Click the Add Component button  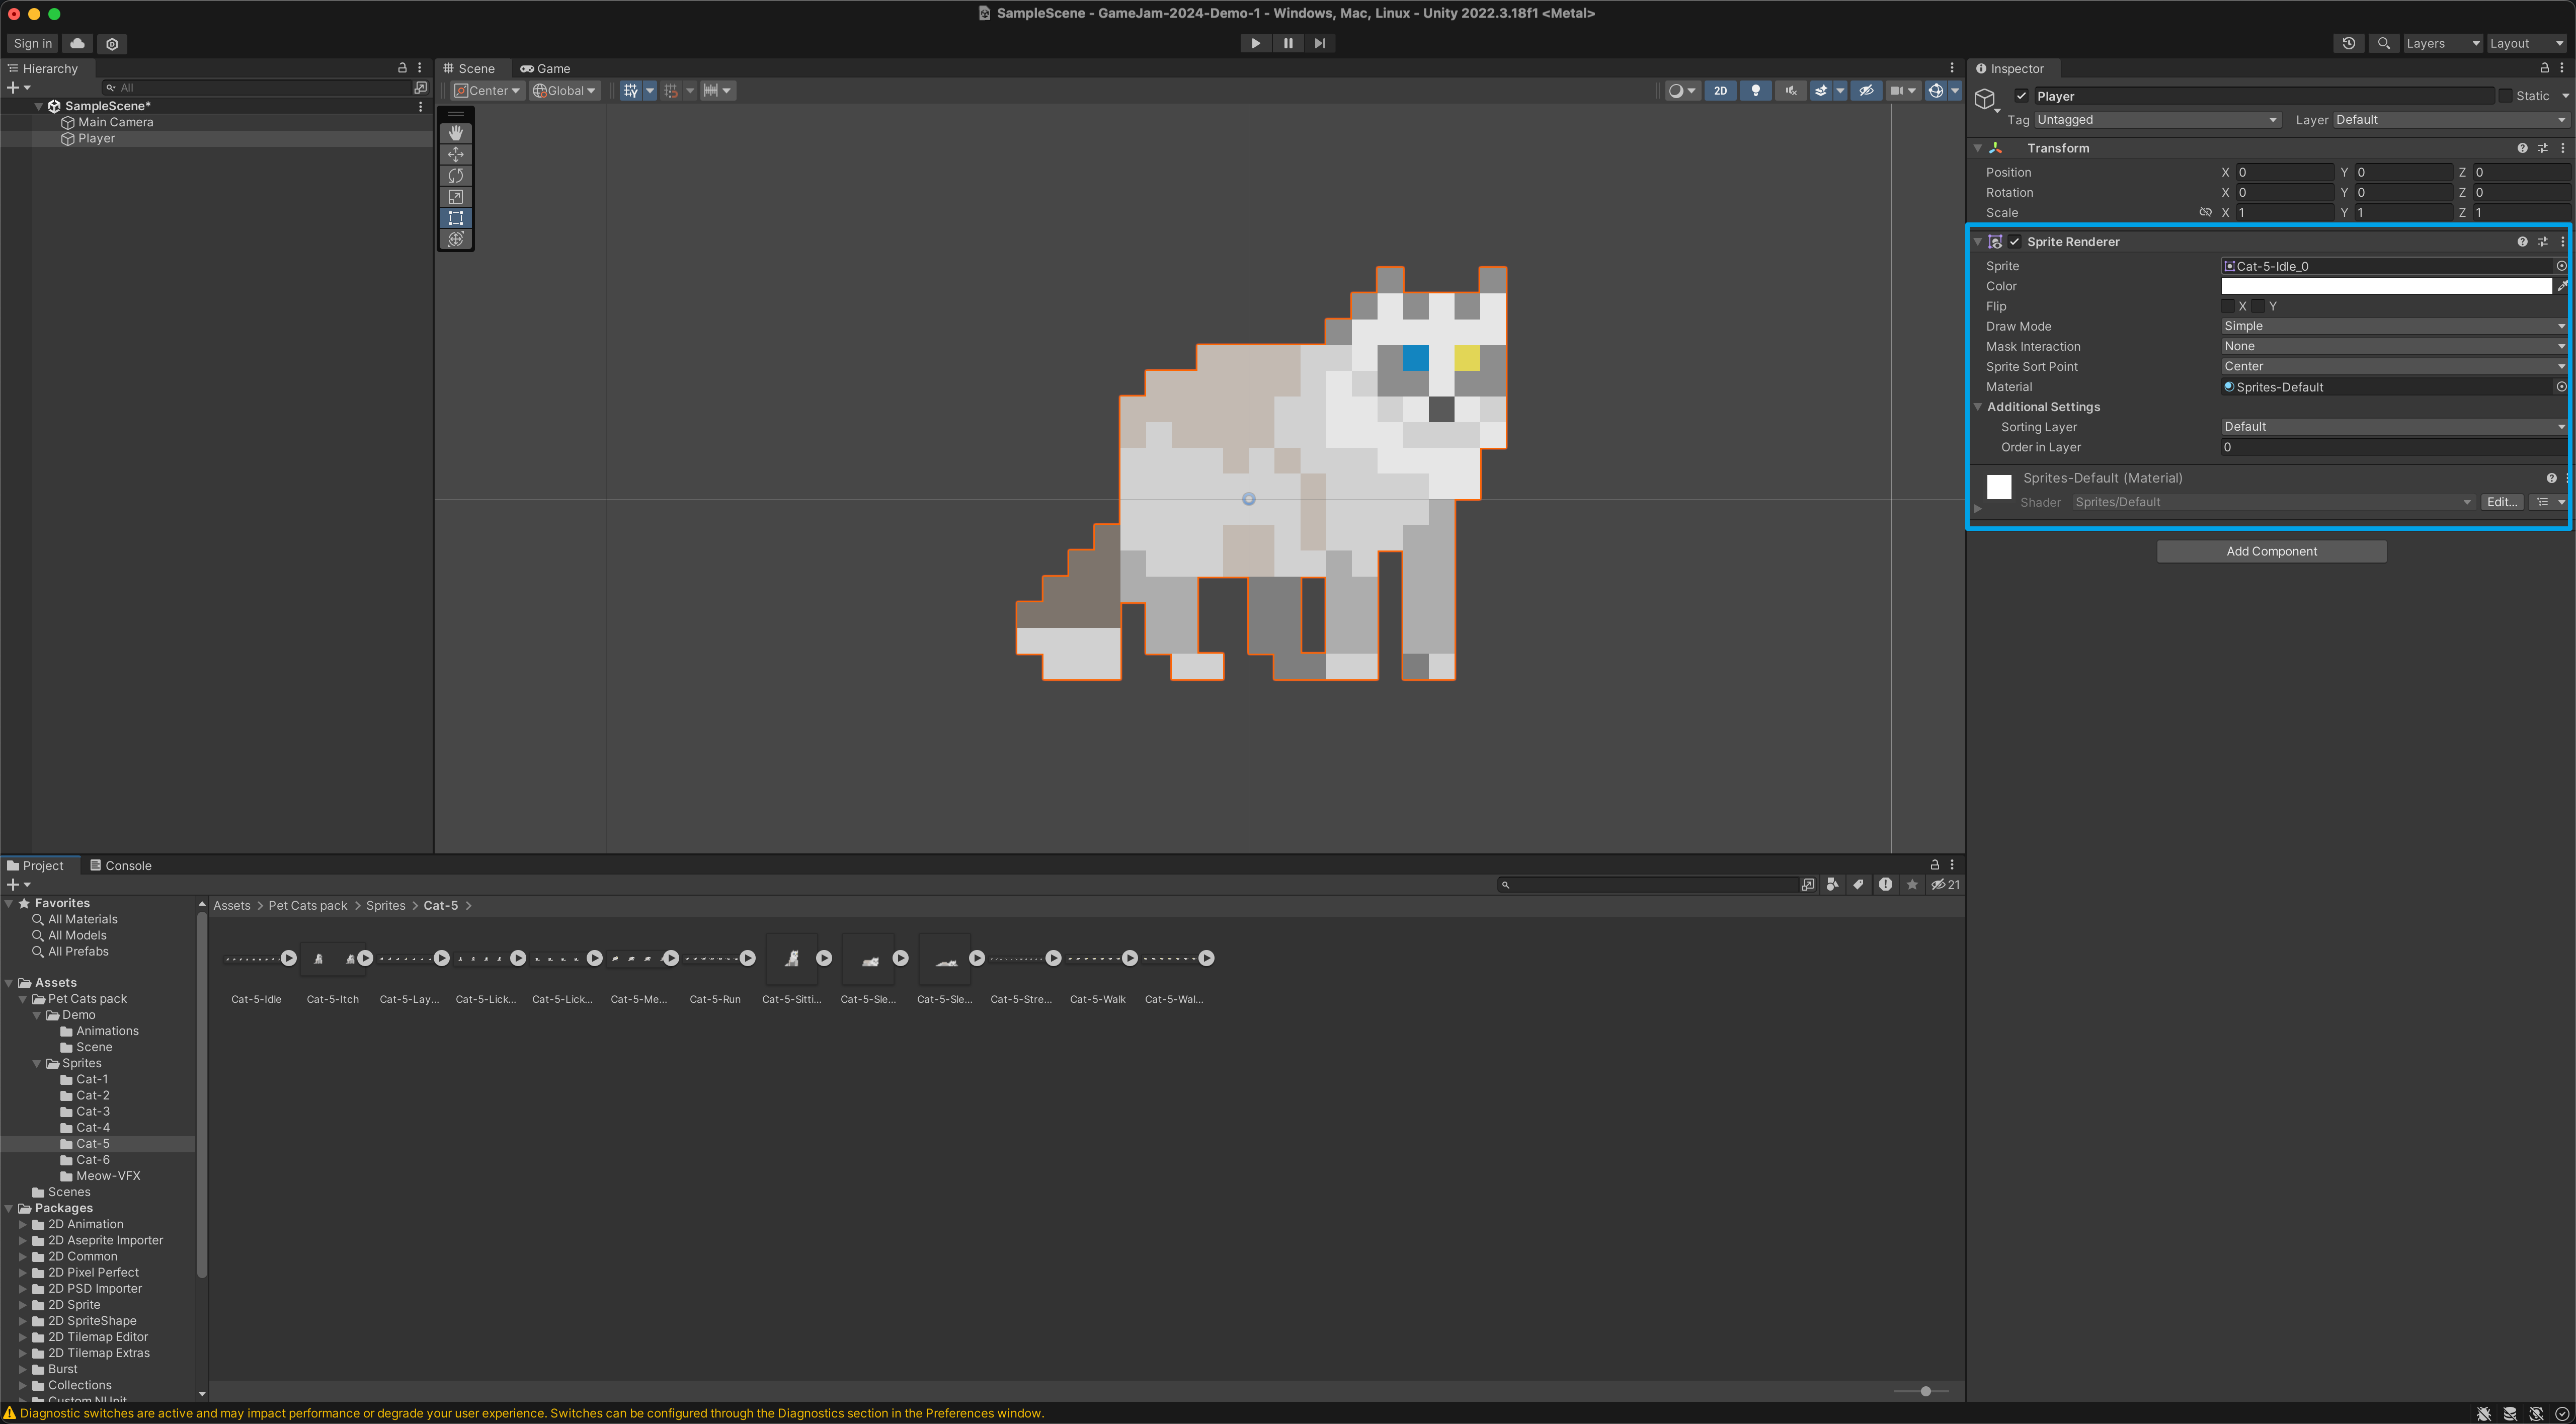(2271, 551)
